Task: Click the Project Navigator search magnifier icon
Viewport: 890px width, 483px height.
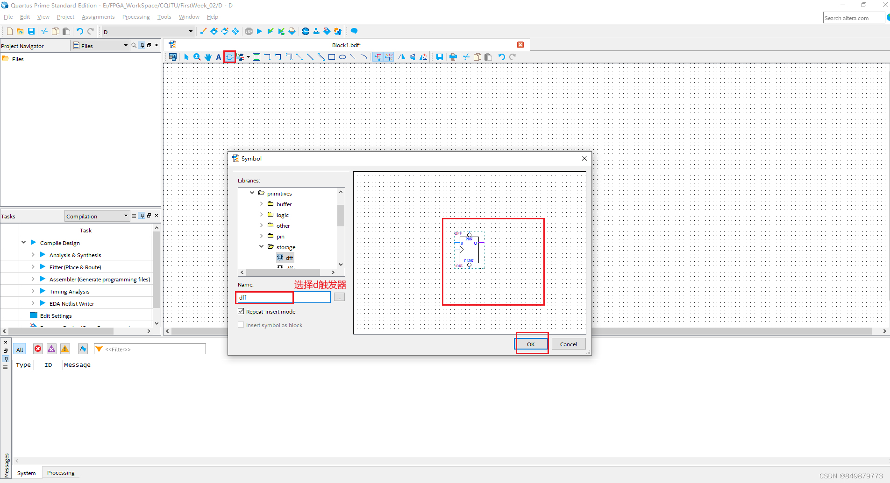Action: point(134,45)
